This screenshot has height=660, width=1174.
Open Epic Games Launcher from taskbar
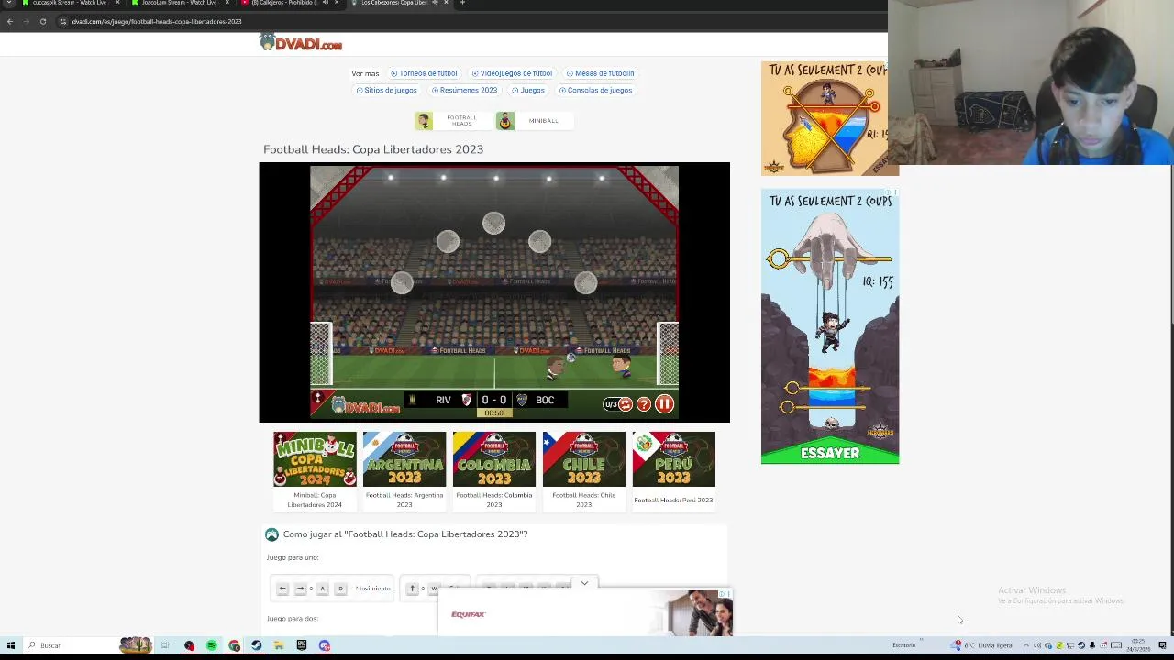(x=301, y=645)
